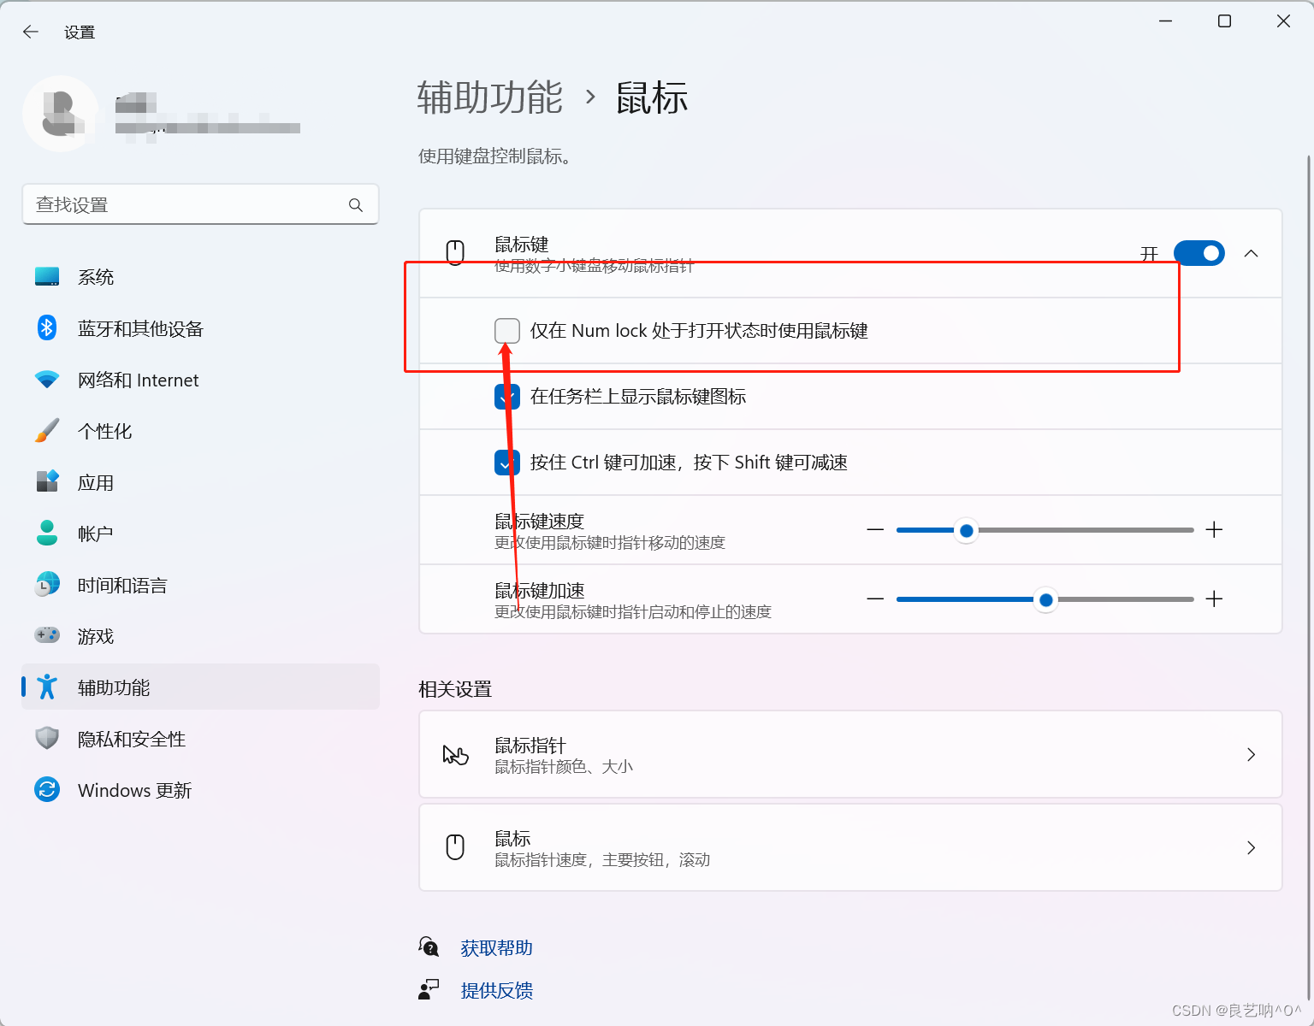
Task: Click the vertical scrollbar on the right
Action: [x=1308, y=577]
